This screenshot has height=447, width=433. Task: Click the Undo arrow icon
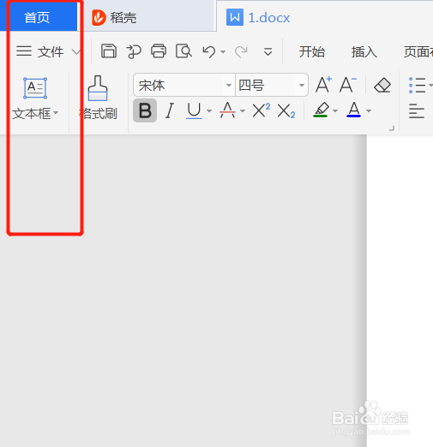click(209, 52)
